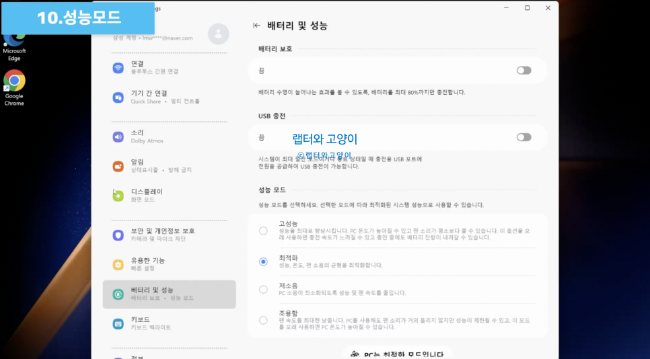
Task: Select the 조용함 radio button
Action: [263, 320]
